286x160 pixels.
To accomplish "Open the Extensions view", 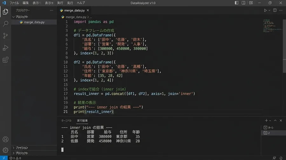I will [5, 60].
